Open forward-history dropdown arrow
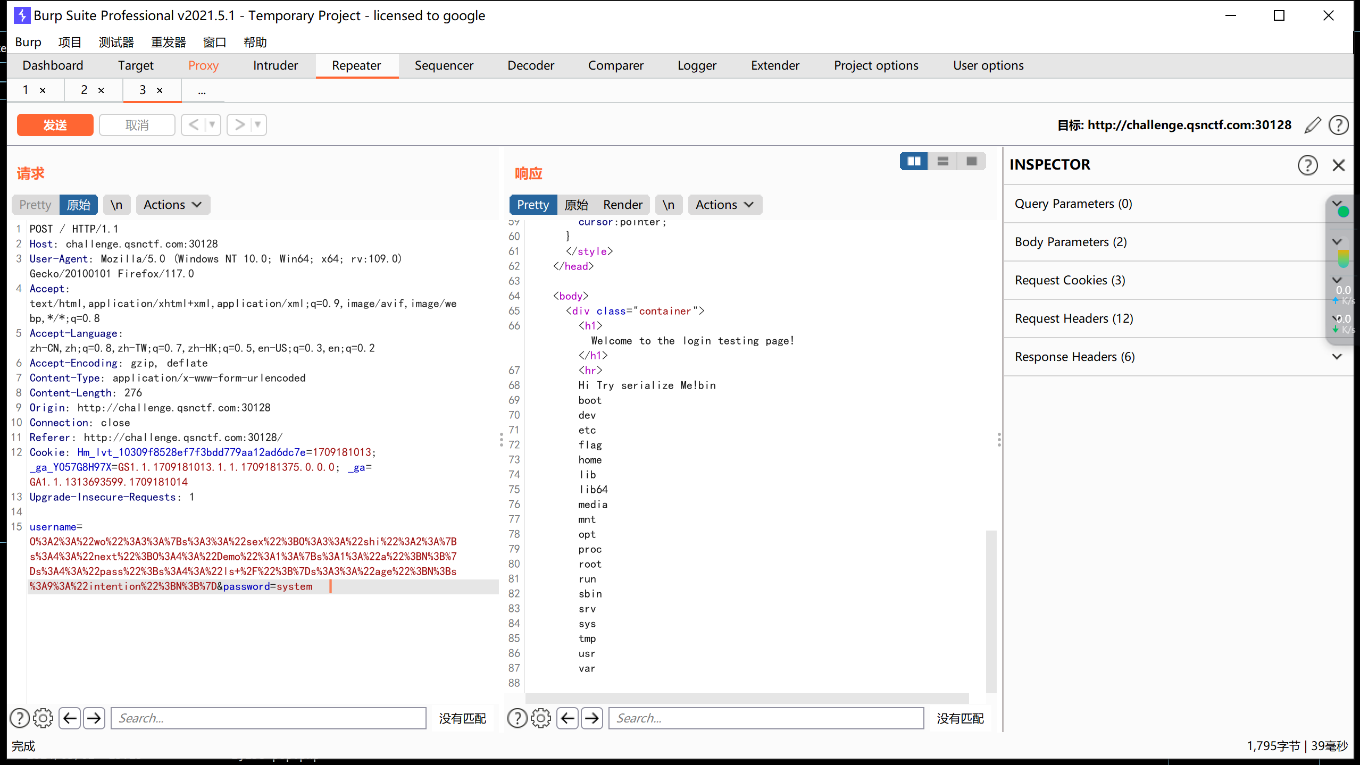This screenshot has height=765, width=1360. click(x=258, y=125)
